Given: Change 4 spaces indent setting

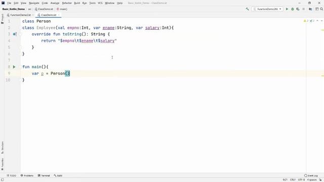Looking at the screenshot, I should point(312,180).
